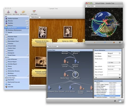The height and width of the screenshot is (106, 127).
Task: Open Person Report in sidebar
Action: (17, 62)
